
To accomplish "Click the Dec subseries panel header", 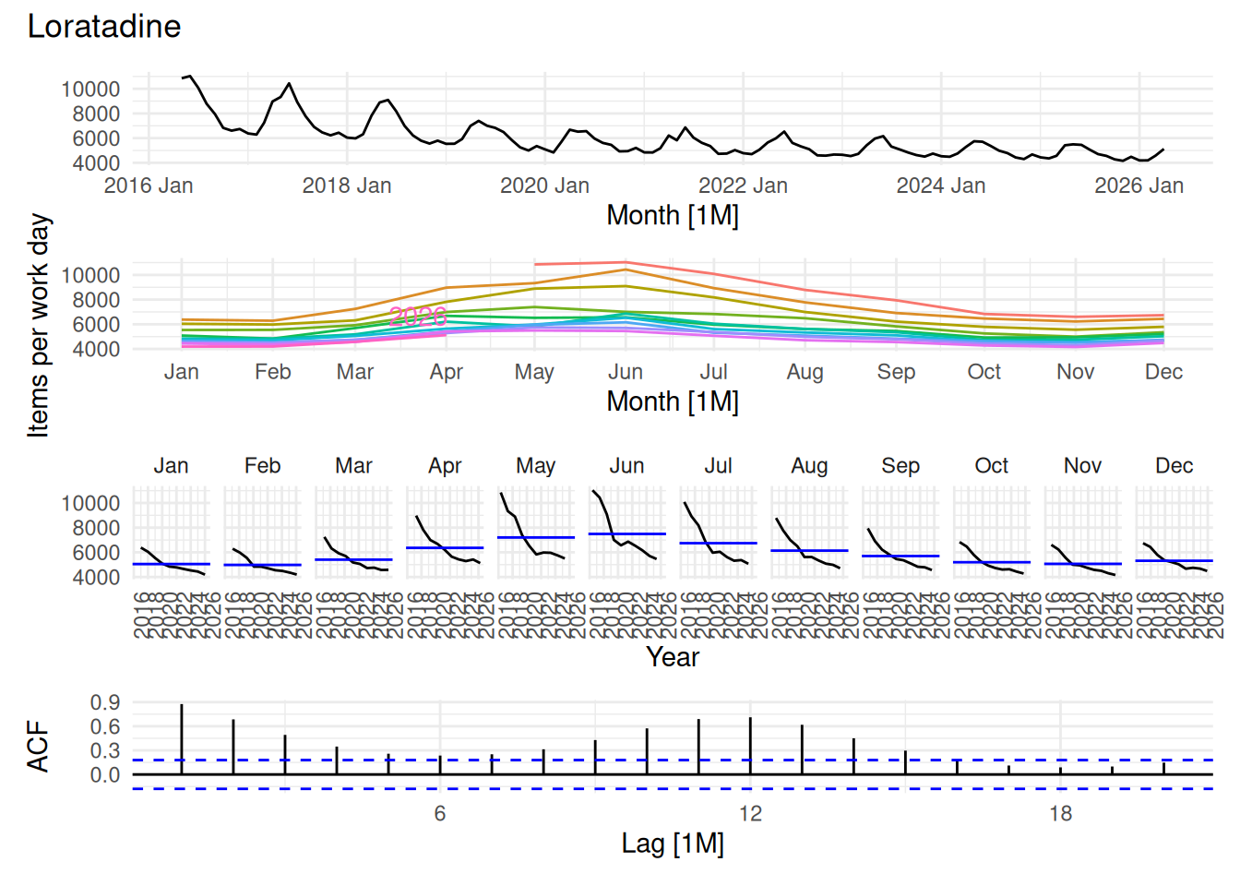I will point(1174,466).
